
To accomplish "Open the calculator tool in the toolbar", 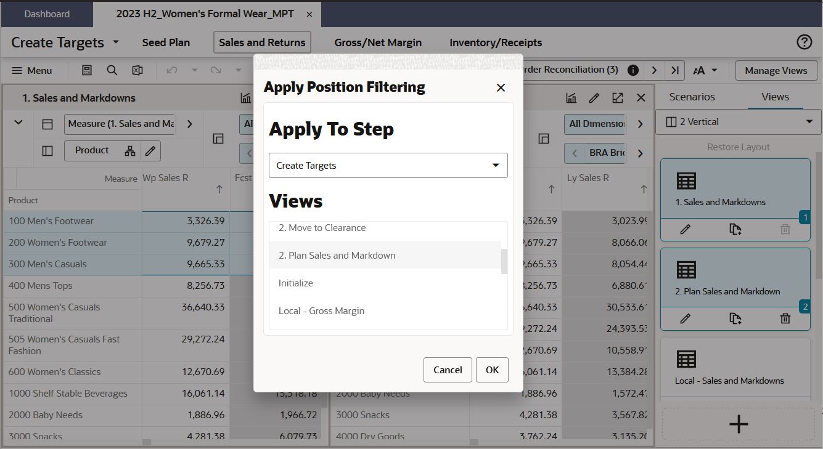I will (87, 70).
